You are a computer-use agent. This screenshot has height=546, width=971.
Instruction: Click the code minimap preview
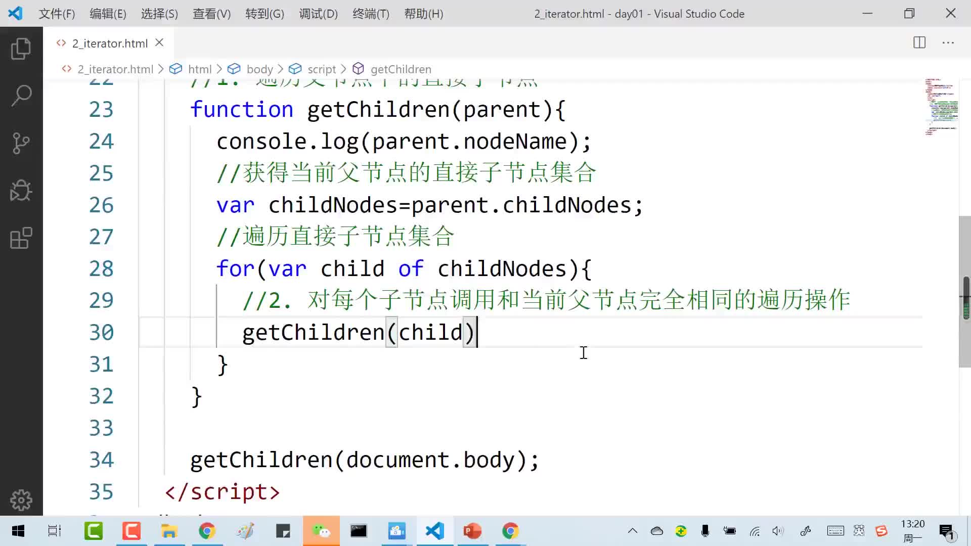941,107
